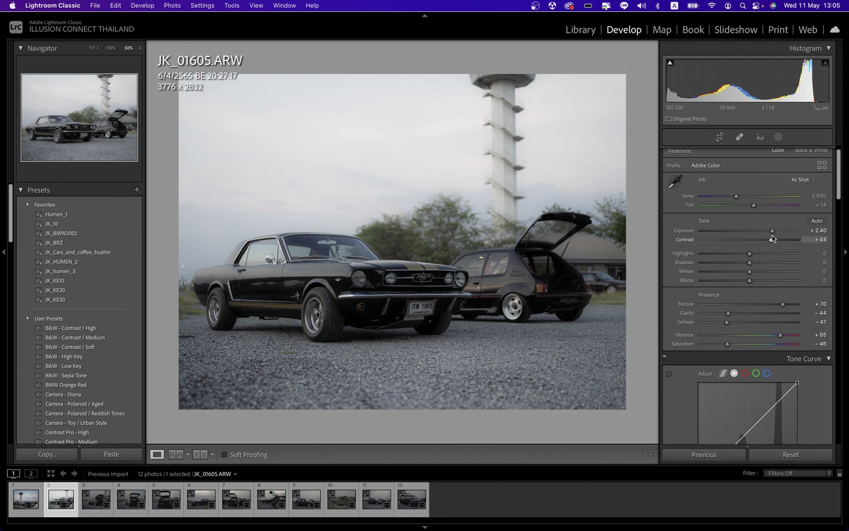Collapse the Navigator panel
Viewport: 849px width, 531px height.
coord(21,48)
